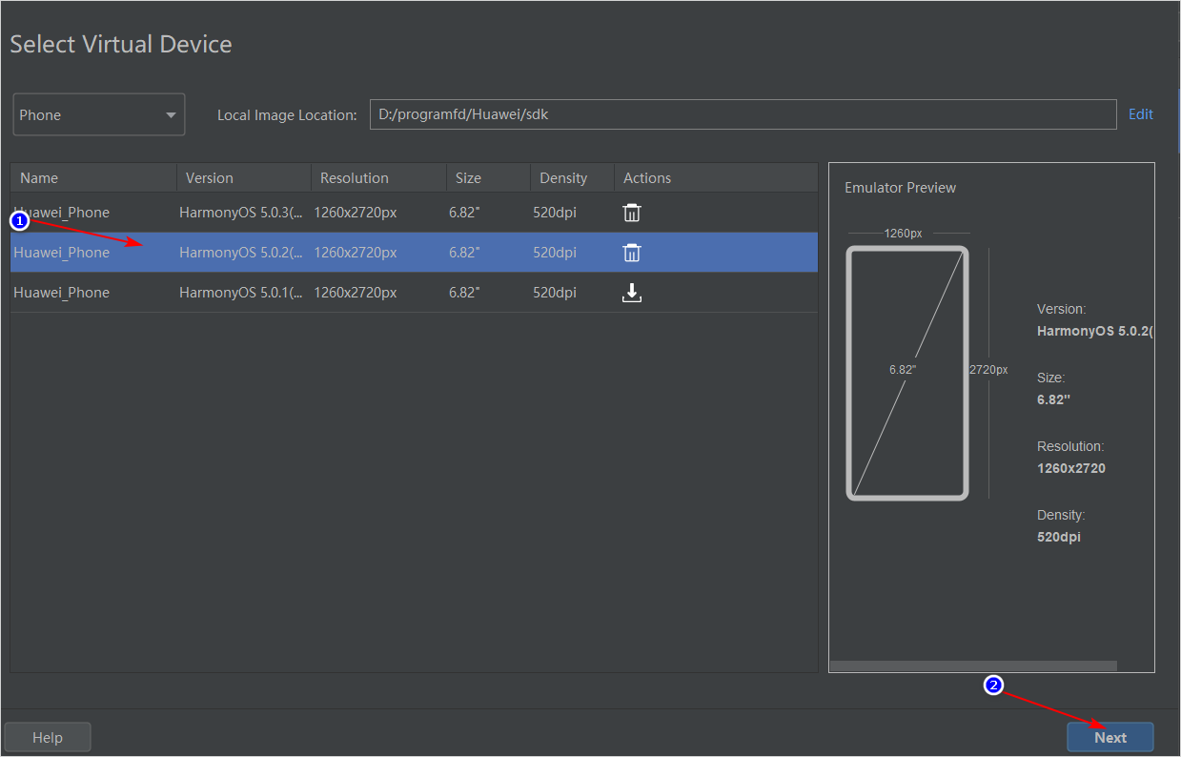This screenshot has width=1181, height=757.
Task: Open the Phone device type dropdown
Action: pos(99,114)
